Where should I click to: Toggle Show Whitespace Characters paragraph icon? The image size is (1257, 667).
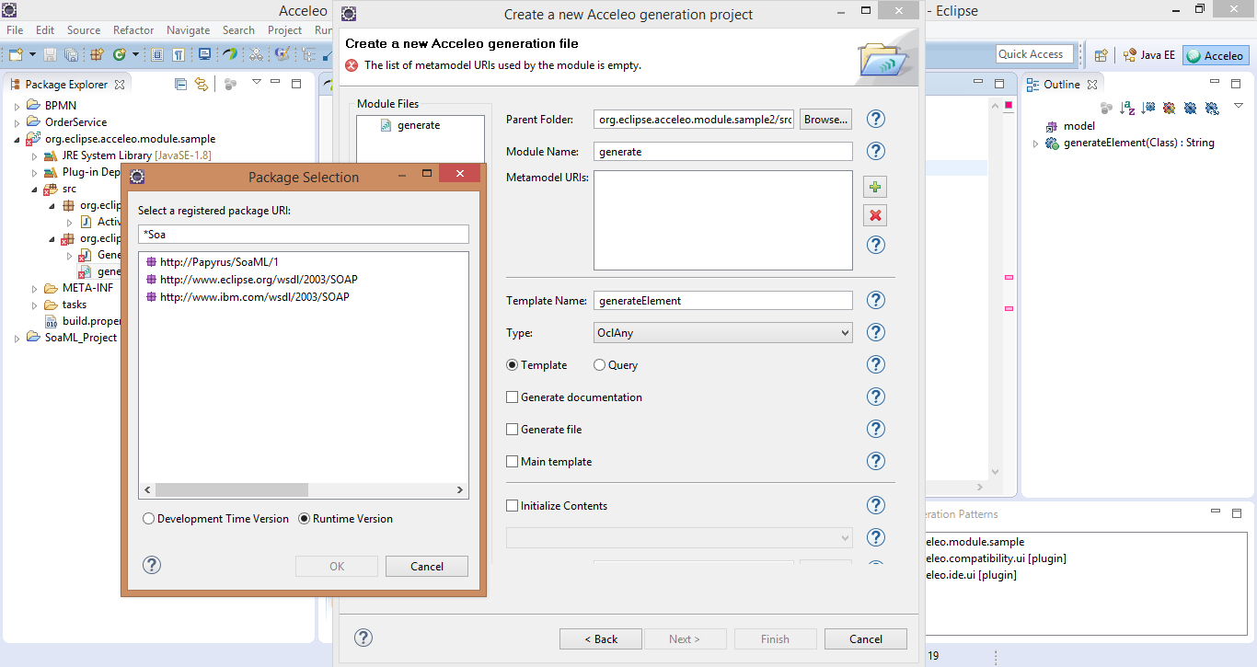[x=179, y=54]
